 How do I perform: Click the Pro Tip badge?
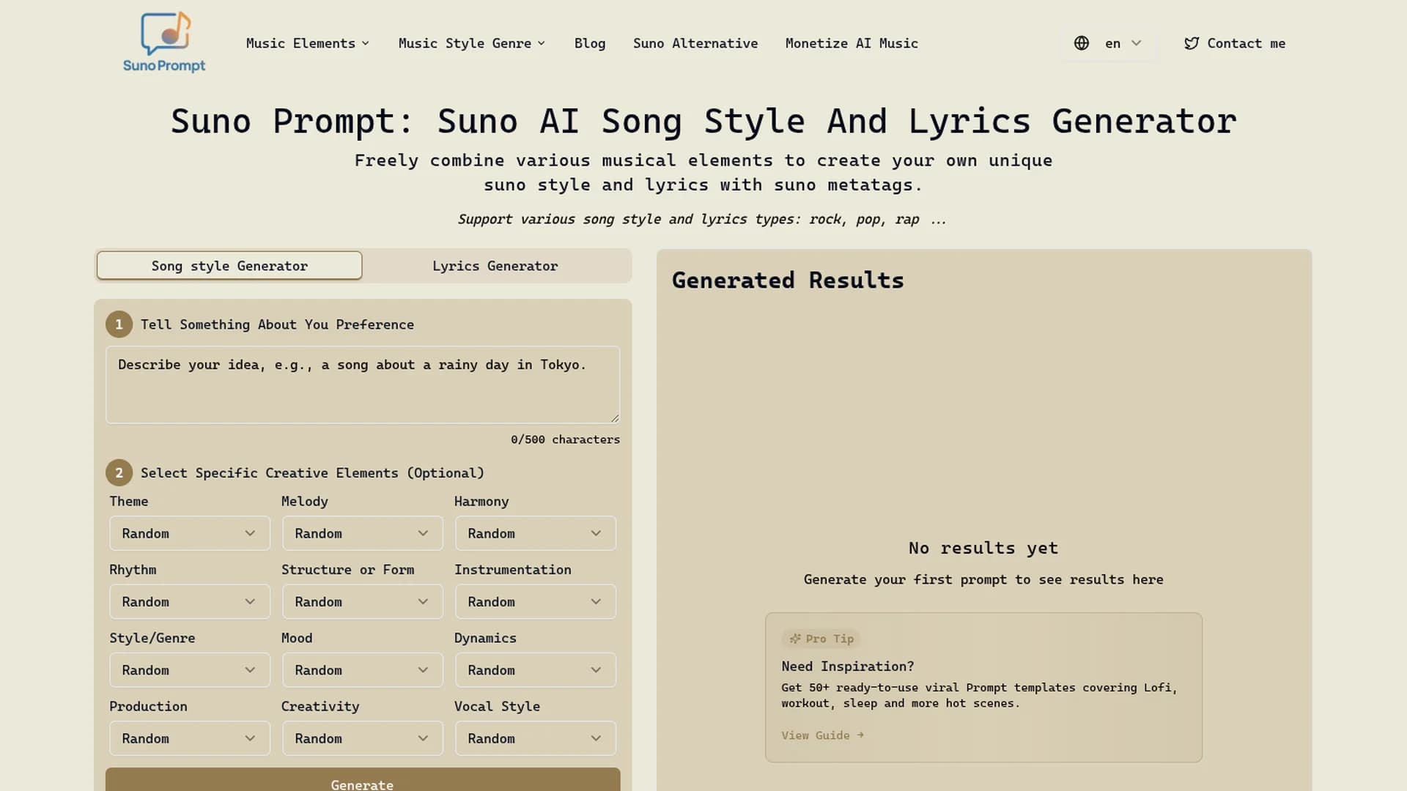tap(821, 639)
